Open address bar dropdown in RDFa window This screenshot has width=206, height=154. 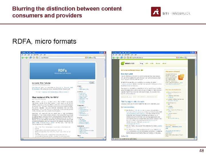(88, 58)
